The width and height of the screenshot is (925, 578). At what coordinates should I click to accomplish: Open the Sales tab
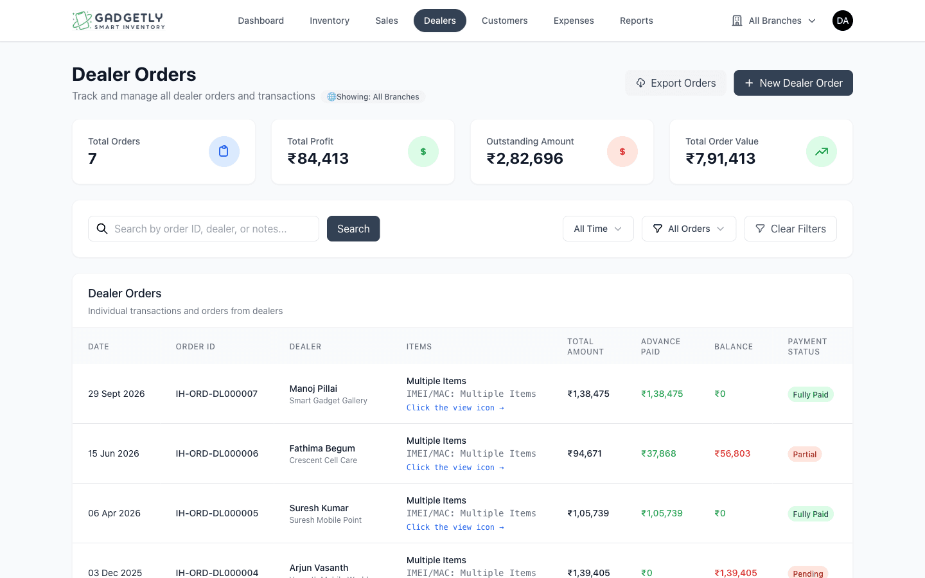[x=387, y=21]
